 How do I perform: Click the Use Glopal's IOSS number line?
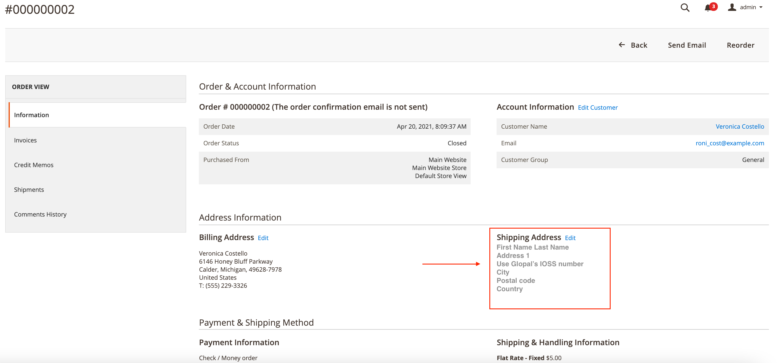pyautogui.click(x=540, y=264)
